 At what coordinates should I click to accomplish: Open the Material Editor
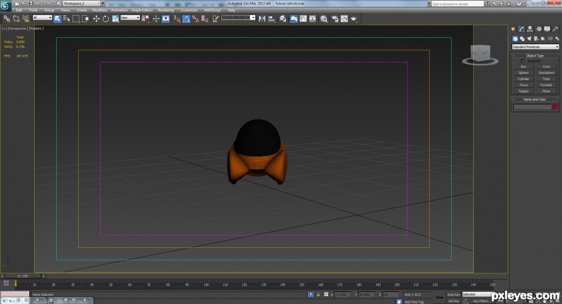pyautogui.click(x=324, y=19)
